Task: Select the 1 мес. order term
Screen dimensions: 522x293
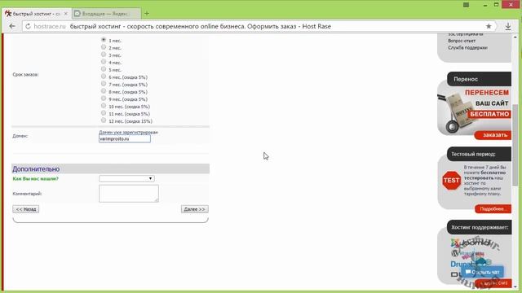Action: click(104, 40)
